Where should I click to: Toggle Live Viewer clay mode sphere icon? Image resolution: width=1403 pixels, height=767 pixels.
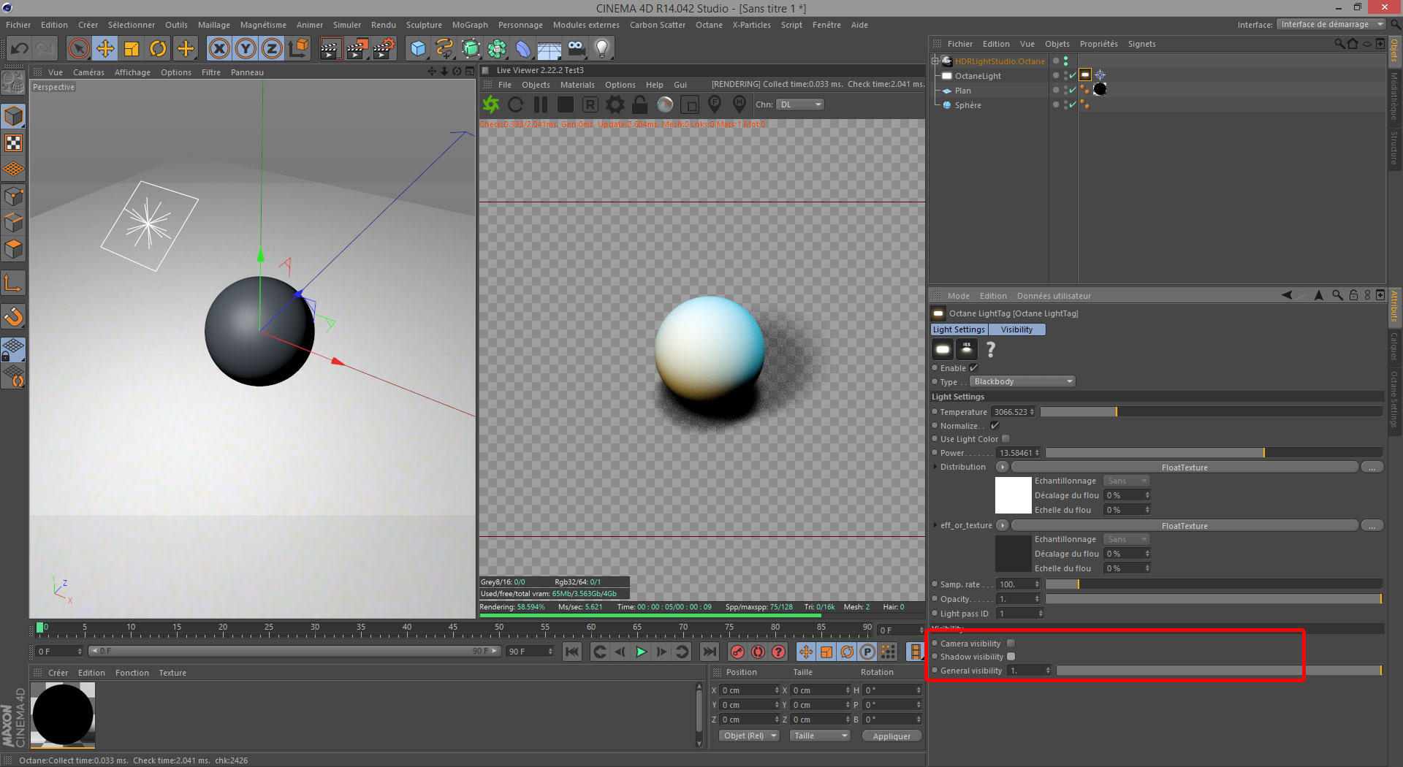665,104
